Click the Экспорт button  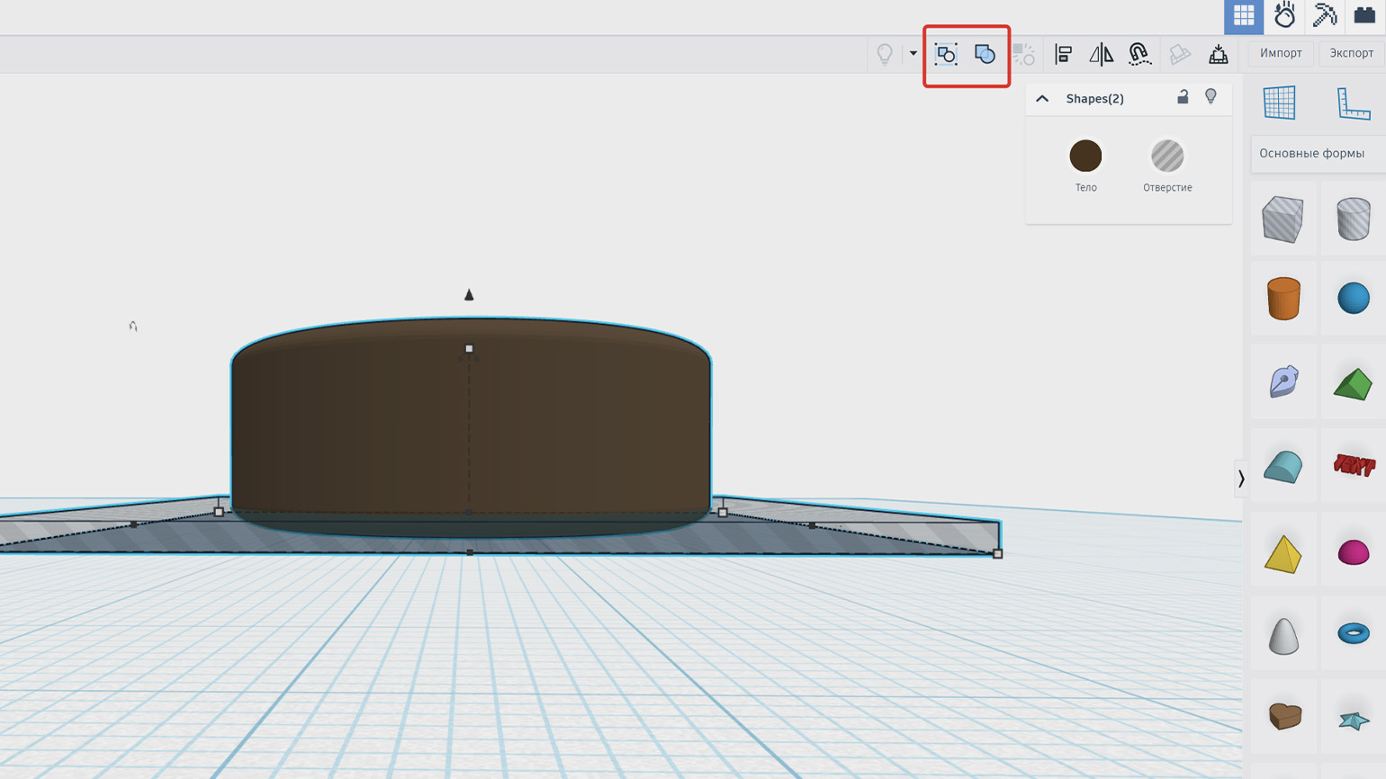point(1351,53)
